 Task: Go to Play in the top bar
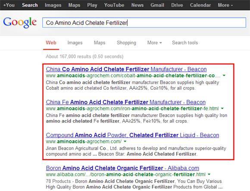coord(92,5)
